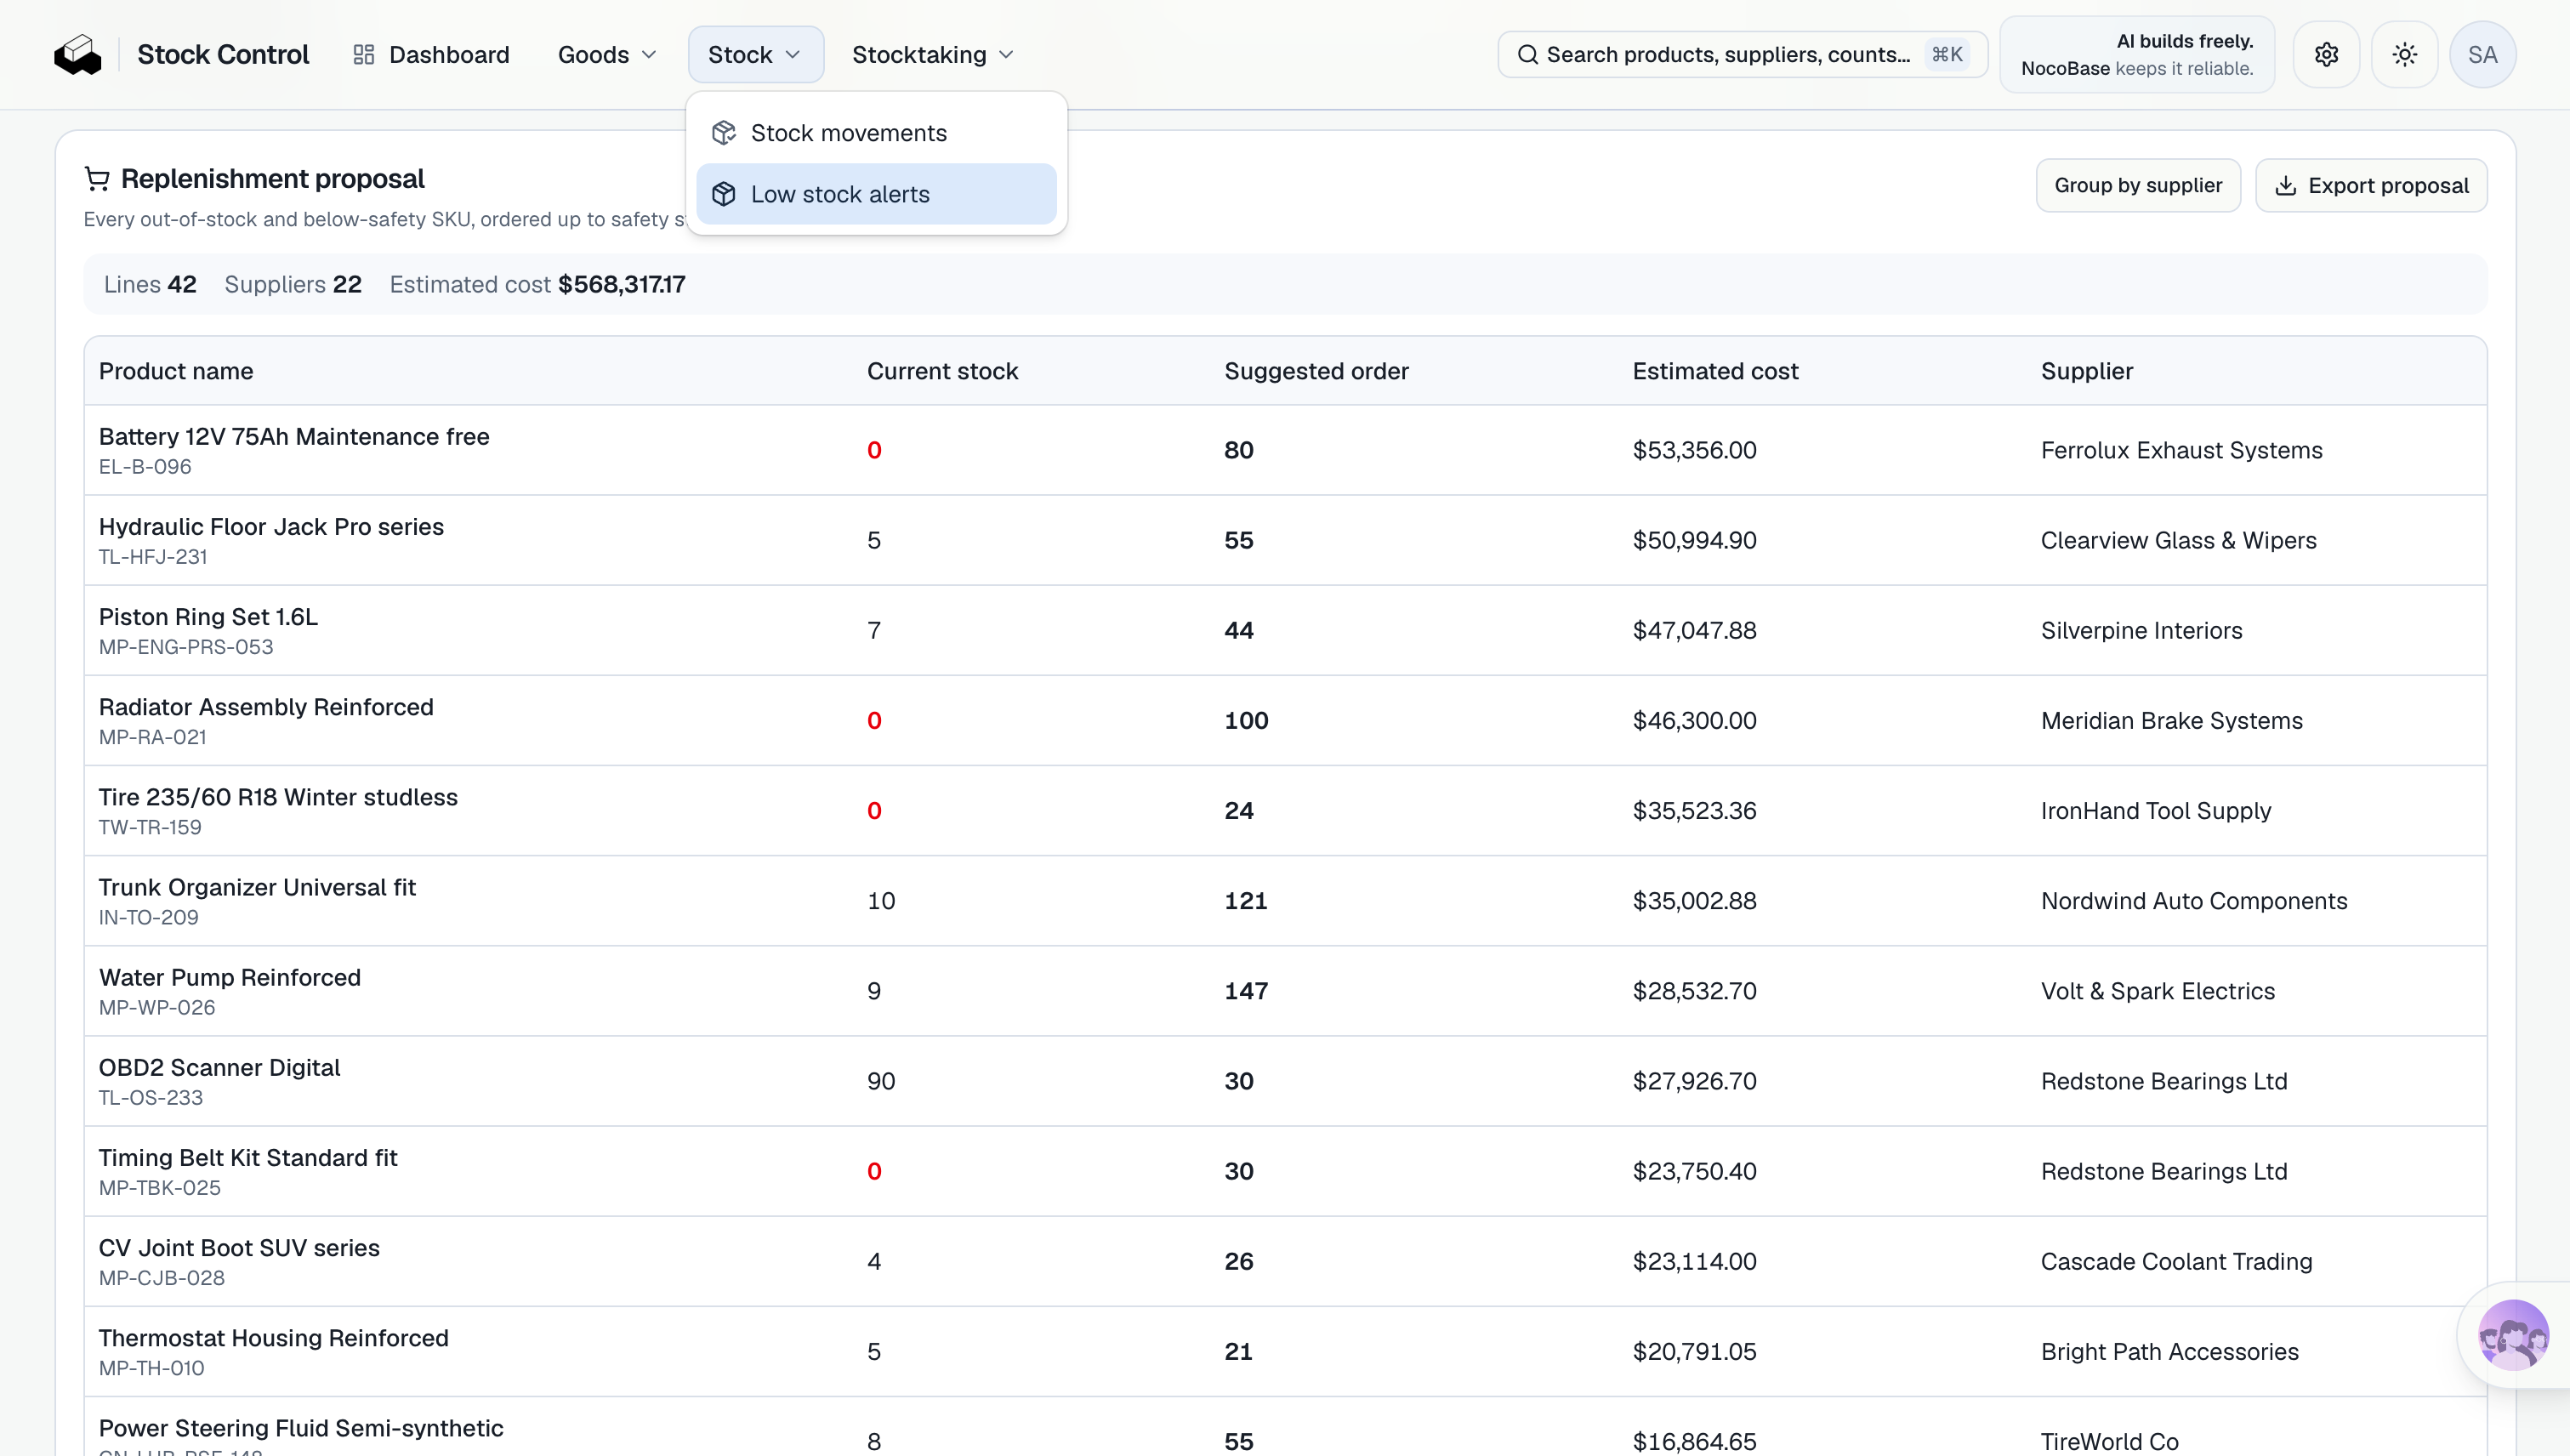Click supplier Silverpine Interiors
Screen dimensions: 2570x1456
click(2141, 630)
